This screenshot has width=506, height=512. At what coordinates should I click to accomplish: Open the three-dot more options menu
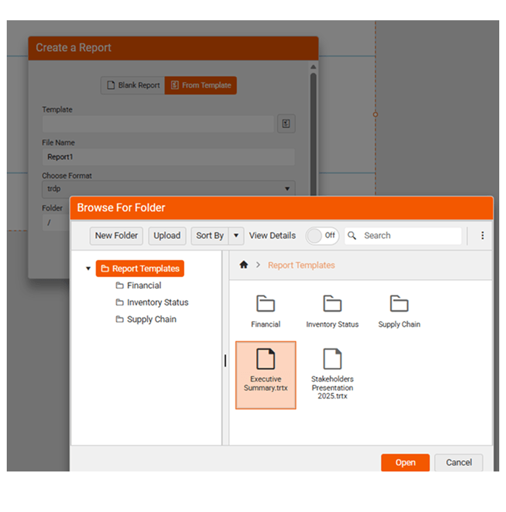[482, 236]
